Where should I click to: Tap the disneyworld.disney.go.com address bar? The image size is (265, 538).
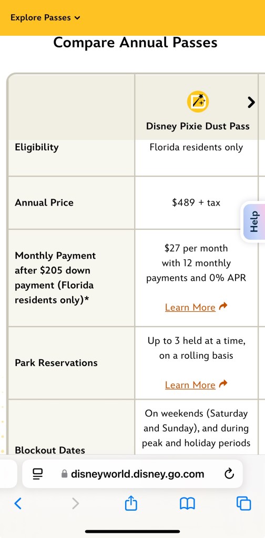click(132, 474)
